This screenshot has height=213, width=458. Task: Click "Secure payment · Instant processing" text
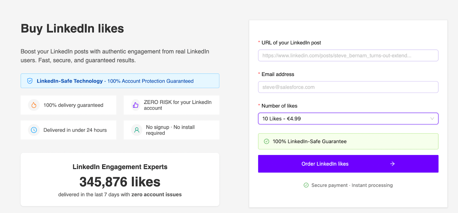click(x=352, y=185)
